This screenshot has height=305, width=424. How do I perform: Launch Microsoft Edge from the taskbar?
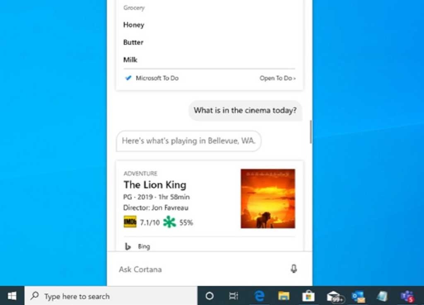pyautogui.click(x=259, y=296)
